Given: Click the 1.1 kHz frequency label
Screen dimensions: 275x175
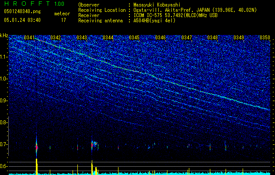Looking at the screenshot, I should tap(3, 57).
